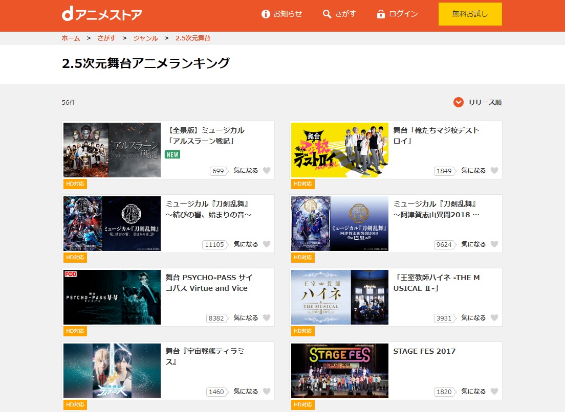This screenshot has width=565, height=412.
Task: Open title 舞台『宇宙戦艦ティラミス』
Action: tap(205, 356)
